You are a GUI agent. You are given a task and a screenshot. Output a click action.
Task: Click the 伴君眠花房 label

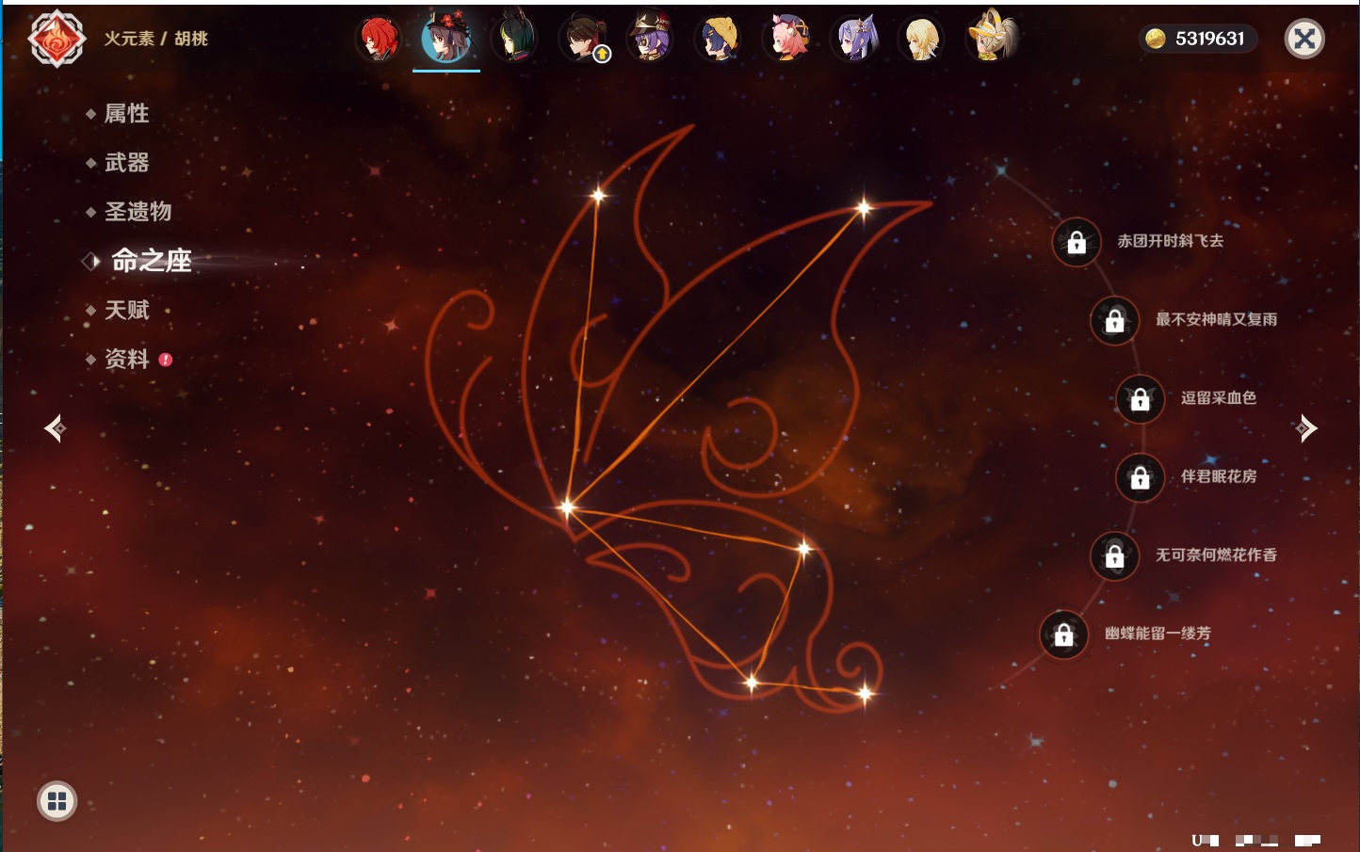click(x=1219, y=476)
